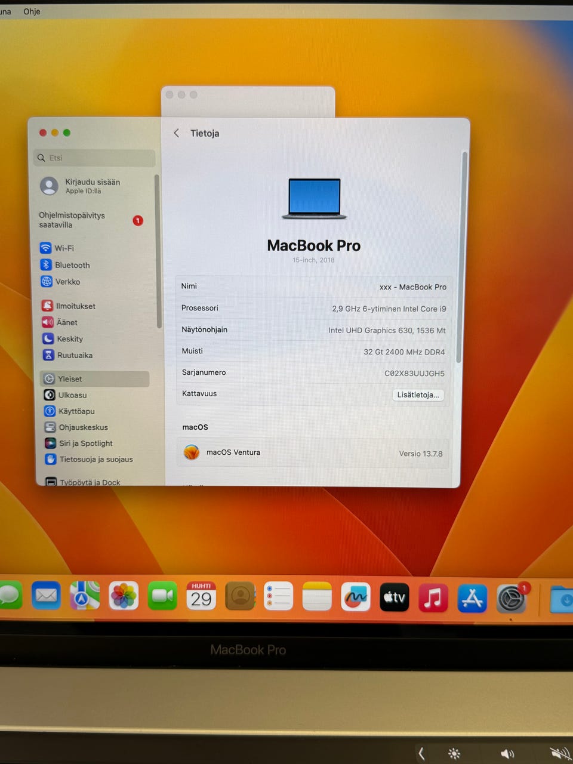
Task: Launch Contacts from the Dock
Action: pos(240,596)
